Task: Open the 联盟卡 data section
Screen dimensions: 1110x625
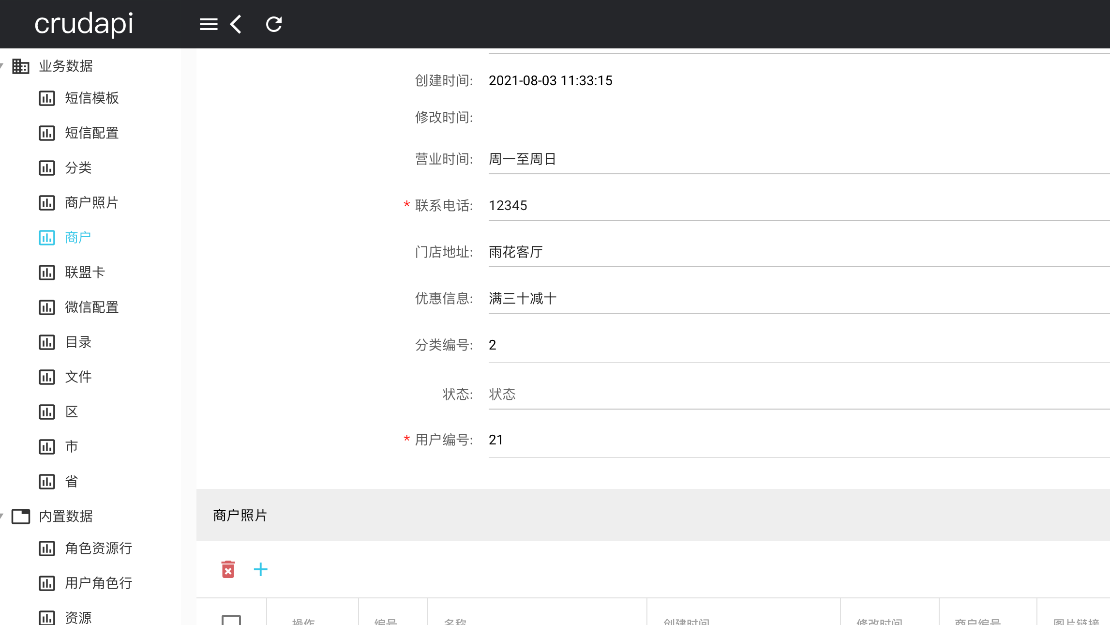Action: [x=85, y=272]
